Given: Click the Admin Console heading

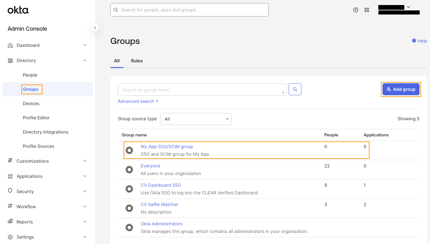Looking at the screenshot, I should click(27, 29).
